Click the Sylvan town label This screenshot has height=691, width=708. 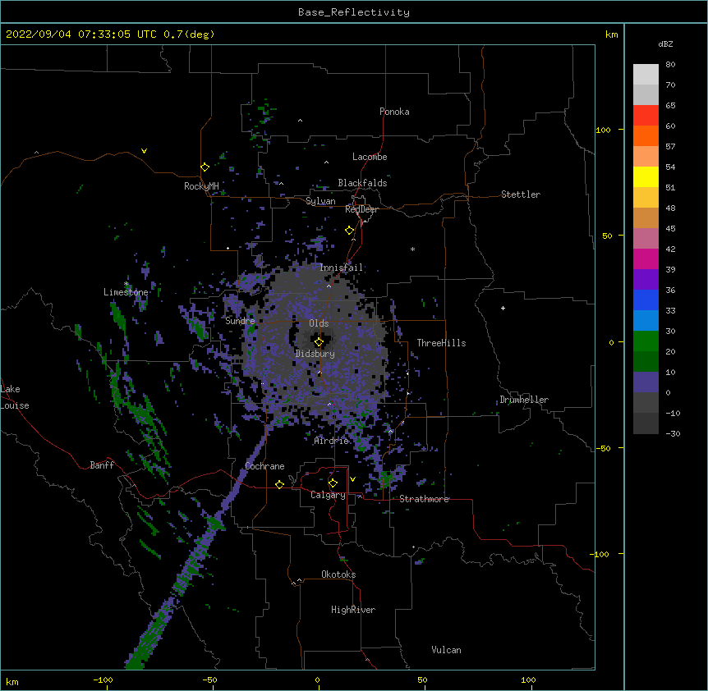coord(320,201)
